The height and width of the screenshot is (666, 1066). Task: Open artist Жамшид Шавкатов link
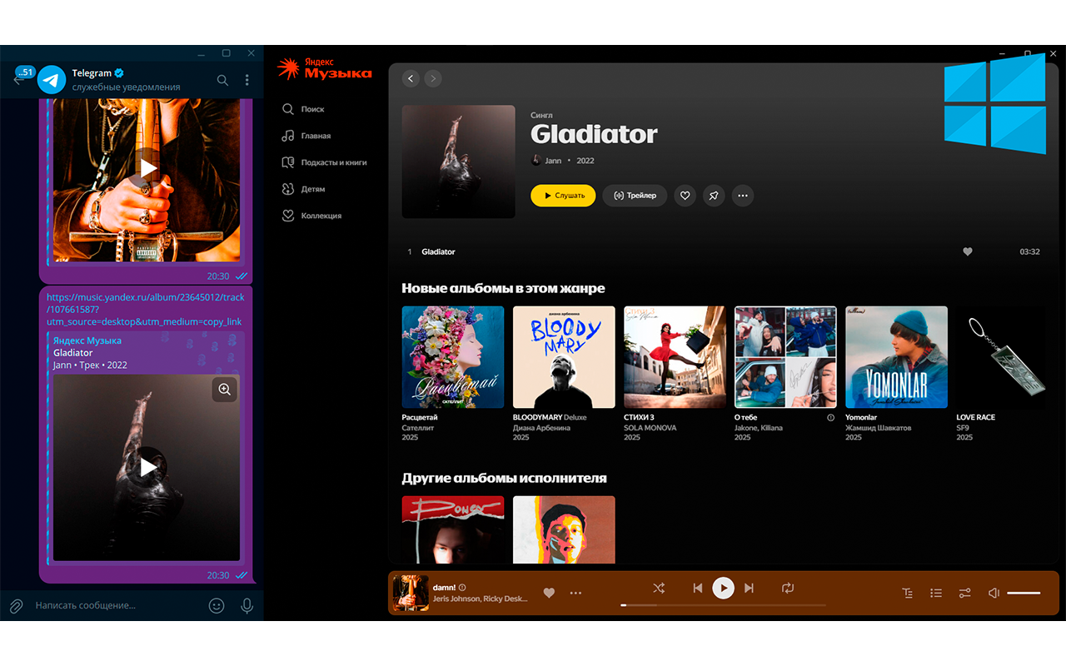tap(879, 428)
